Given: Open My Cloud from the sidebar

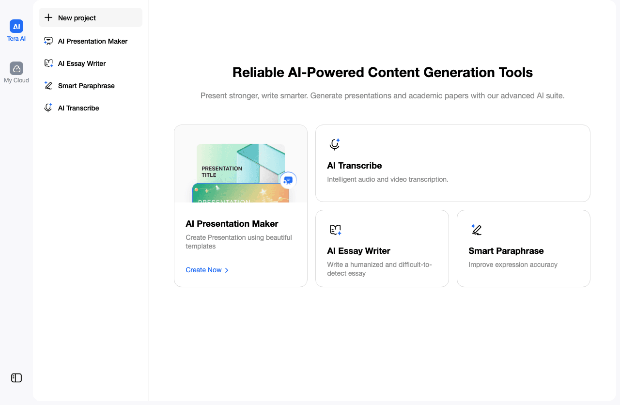Looking at the screenshot, I should coord(16,68).
